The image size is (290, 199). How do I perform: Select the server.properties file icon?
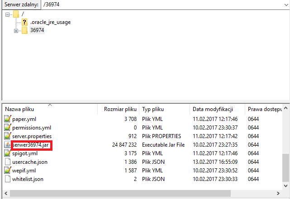point(7,136)
